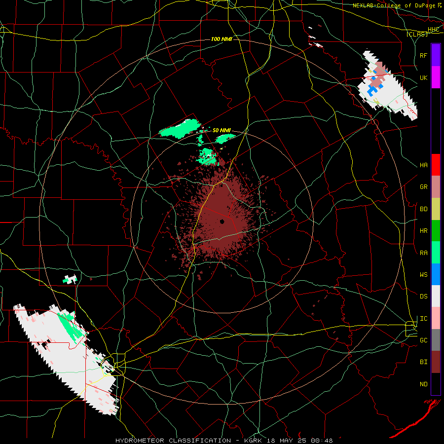Click the HYDROMETEOR CLASSIFICATION title text
This screenshot has height=444, width=444.
[173, 441]
